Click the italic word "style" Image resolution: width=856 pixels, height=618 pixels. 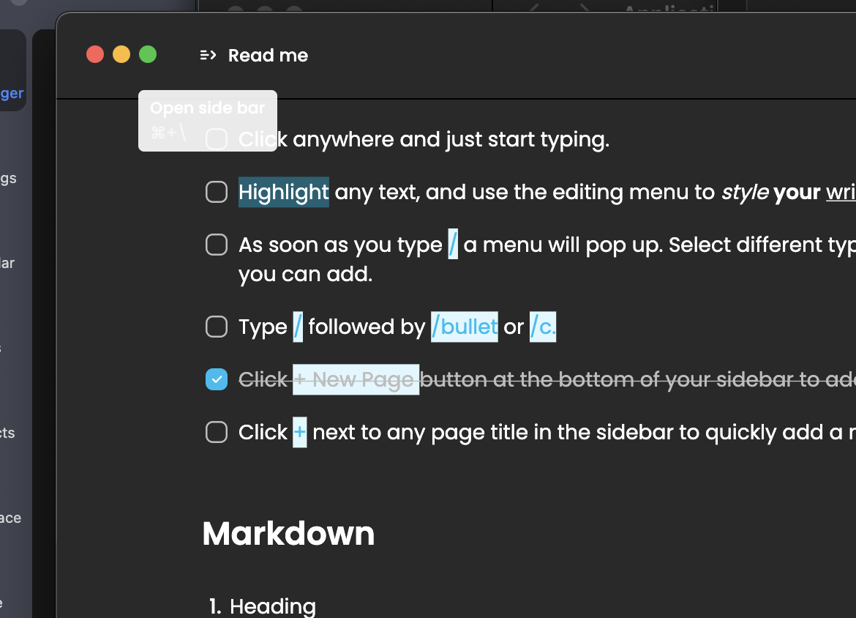(x=746, y=192)
